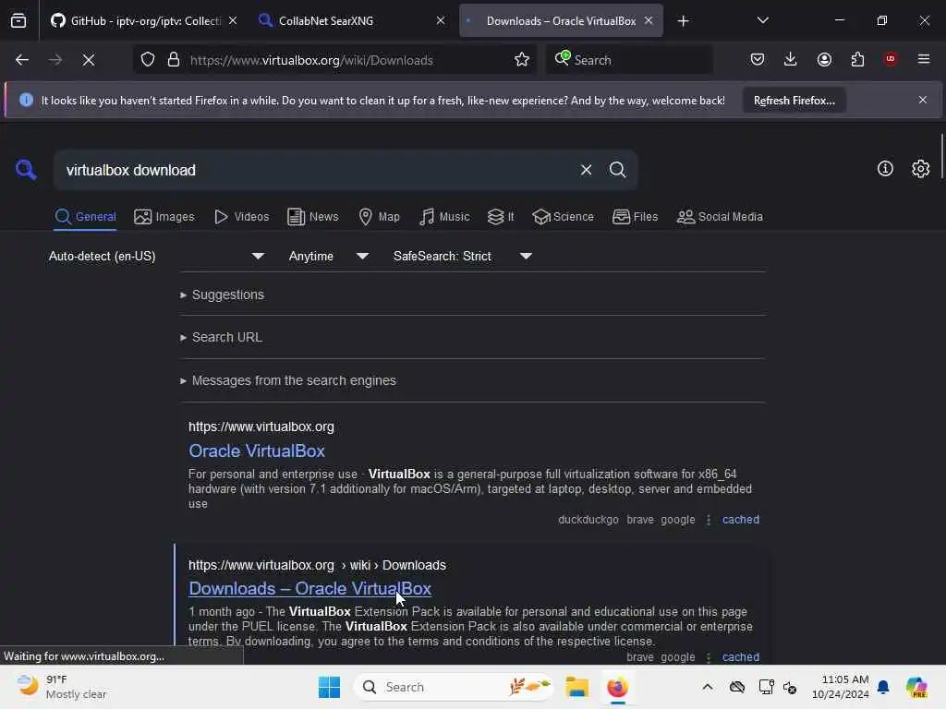946x709 pixels.
Task: Open the uBlock Origin extension icon
Action: (x=891, y=59)
